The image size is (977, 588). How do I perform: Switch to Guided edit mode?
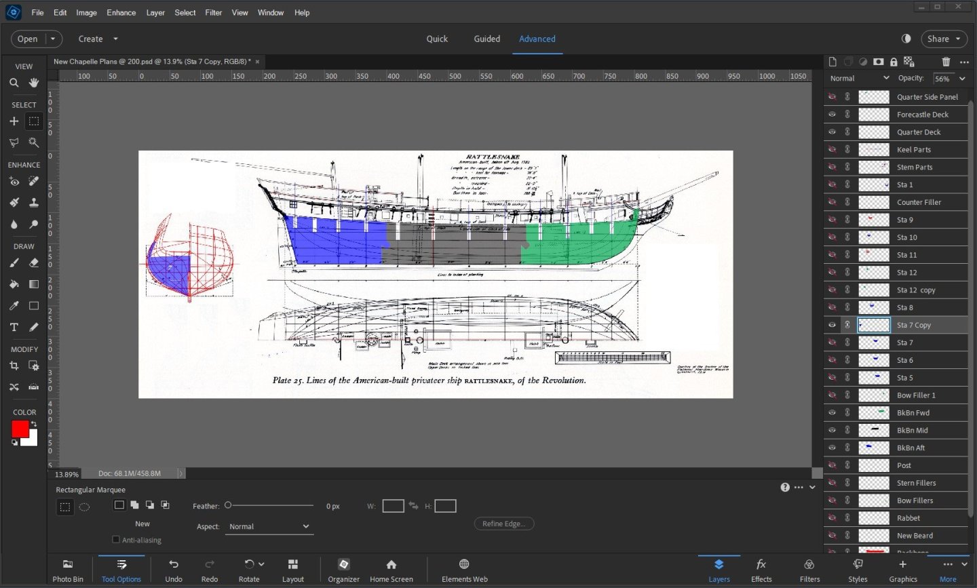click(x=487, y=39)
